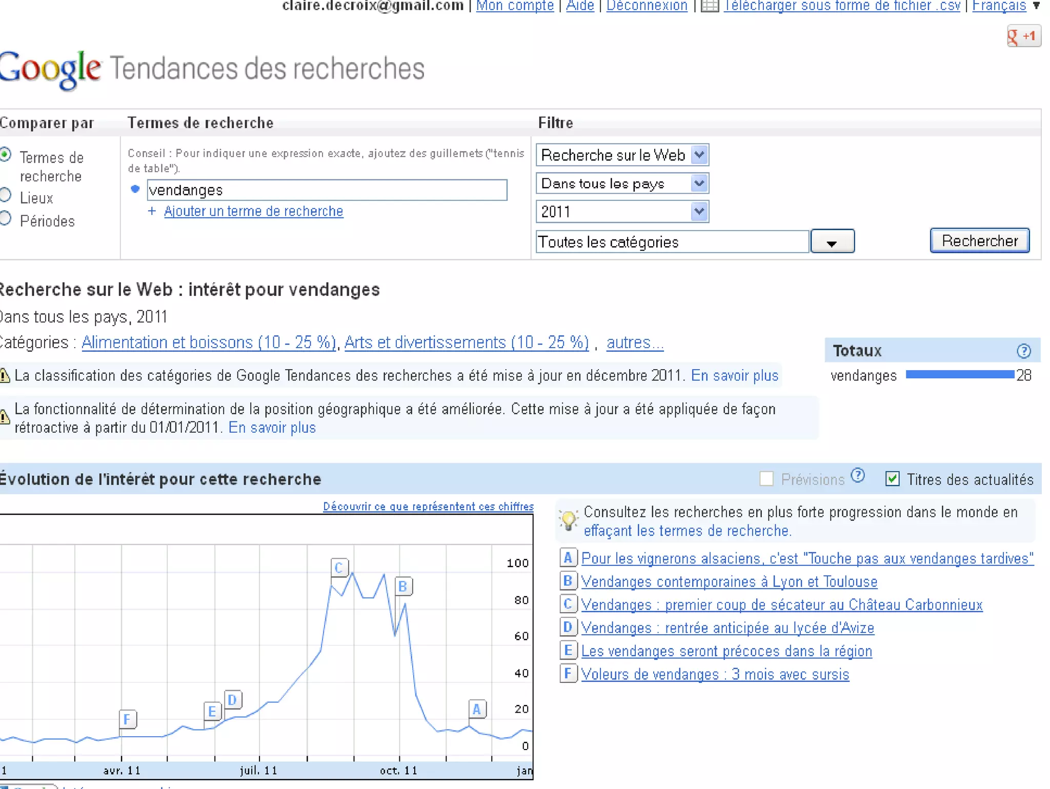Open the Totaux help question mark
This screenshot has width=1050, height=789.
1023,351
